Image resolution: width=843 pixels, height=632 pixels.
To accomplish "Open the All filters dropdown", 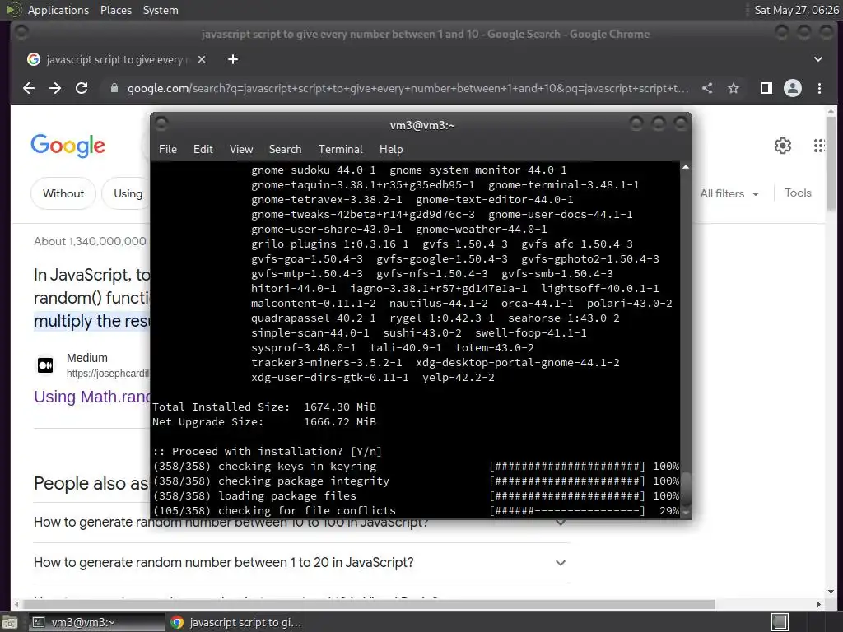I will pyautogui.click(x=729, y=193).
